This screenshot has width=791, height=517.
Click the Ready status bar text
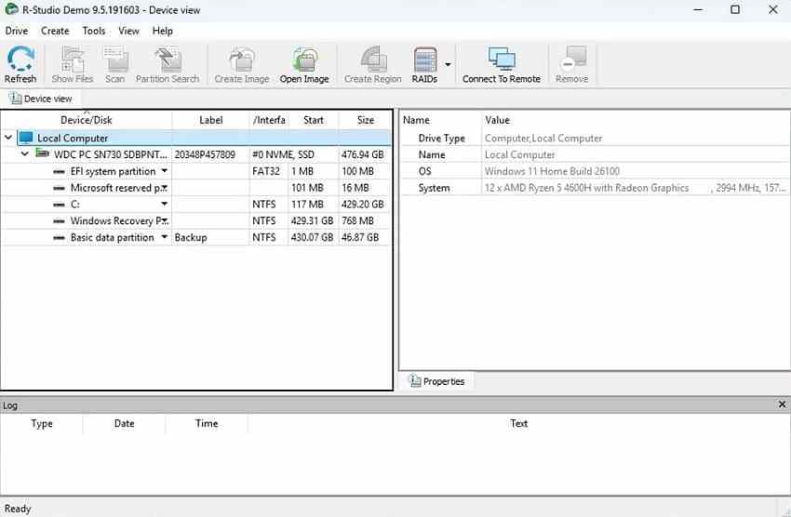(18, 509)
